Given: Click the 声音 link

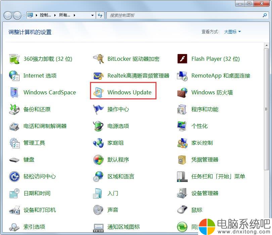Looking at the screenshot, I should coord(113,210).
